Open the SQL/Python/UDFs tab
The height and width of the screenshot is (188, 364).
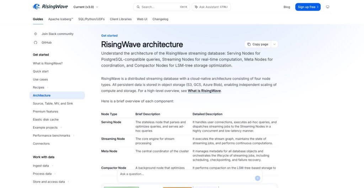(91, 19)
